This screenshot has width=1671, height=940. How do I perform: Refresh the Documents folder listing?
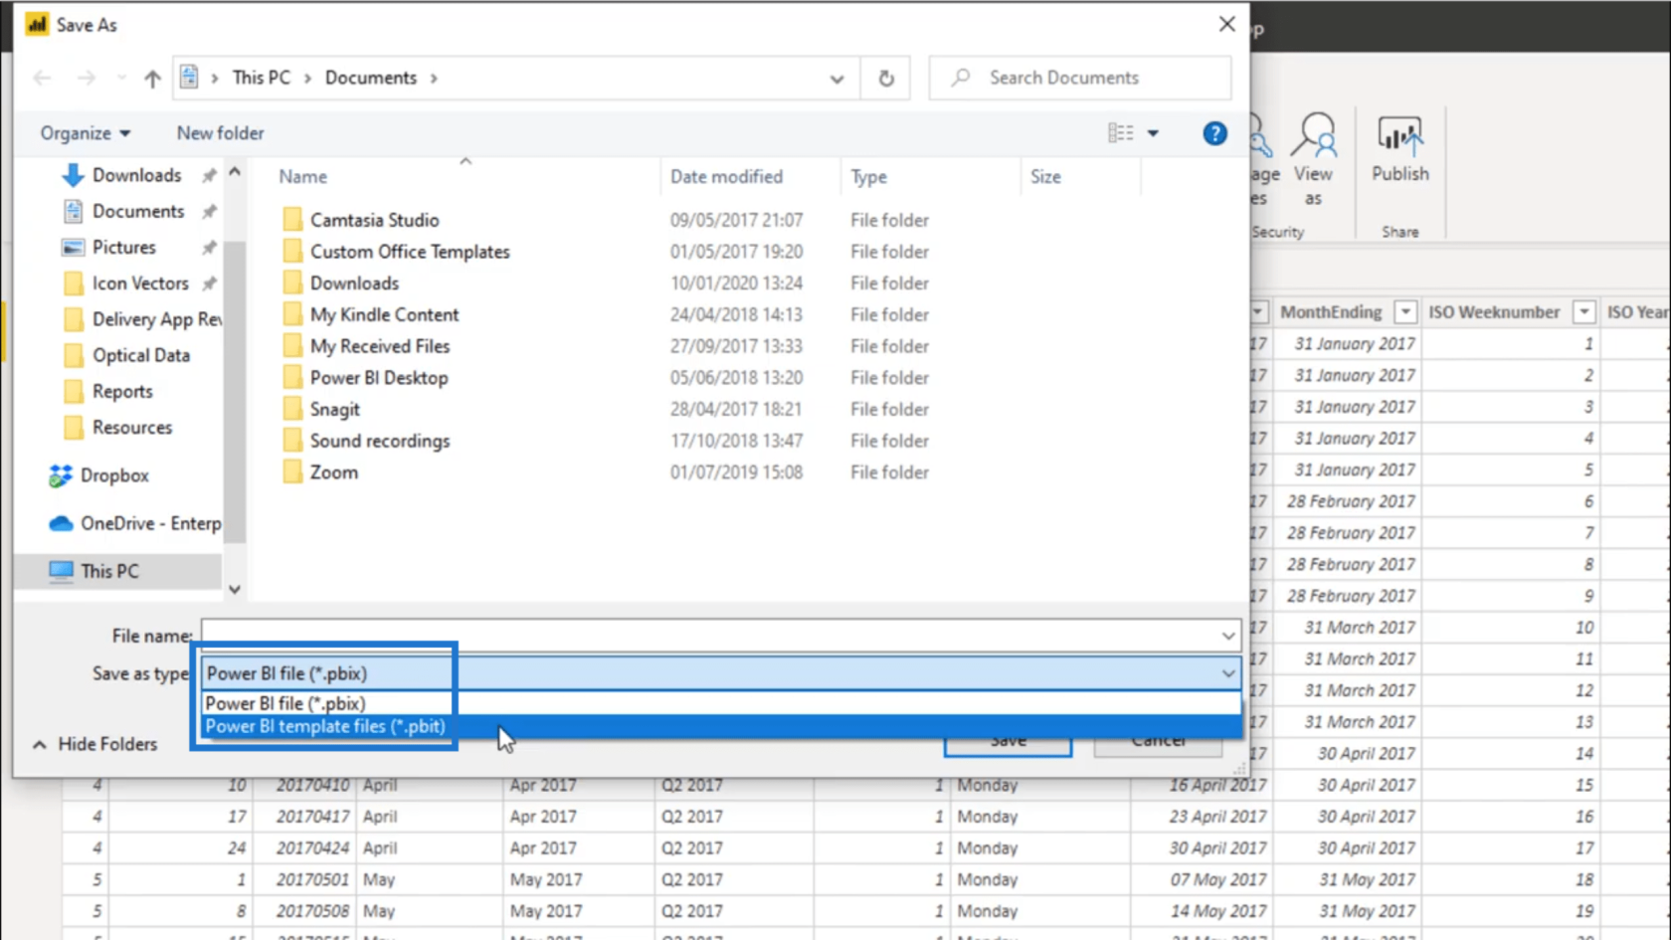pyautogui.click(x=886, y=78)
